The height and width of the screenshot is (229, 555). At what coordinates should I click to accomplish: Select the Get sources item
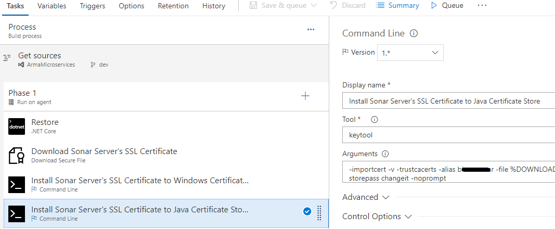tap(40, 56)
